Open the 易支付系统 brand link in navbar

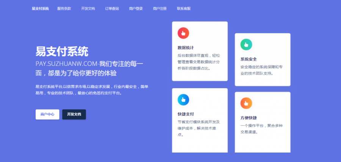click(41, 9)
